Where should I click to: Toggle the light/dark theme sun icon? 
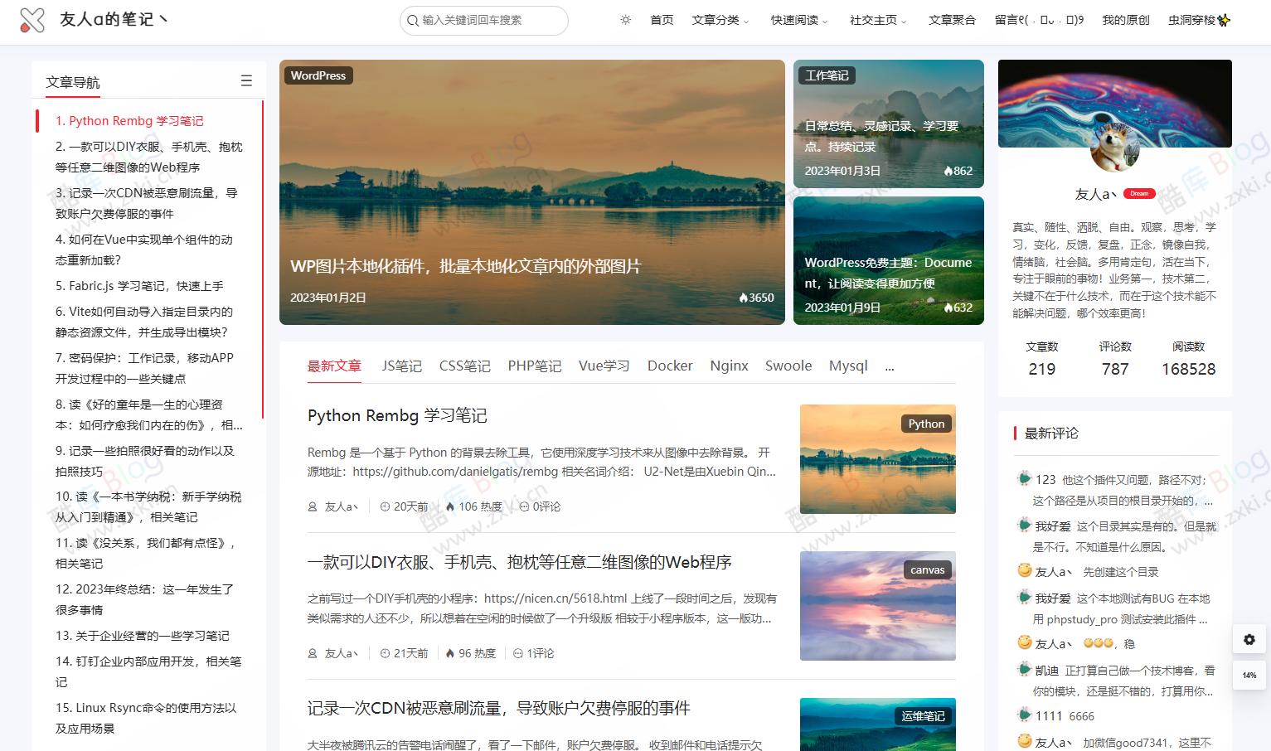626,20
